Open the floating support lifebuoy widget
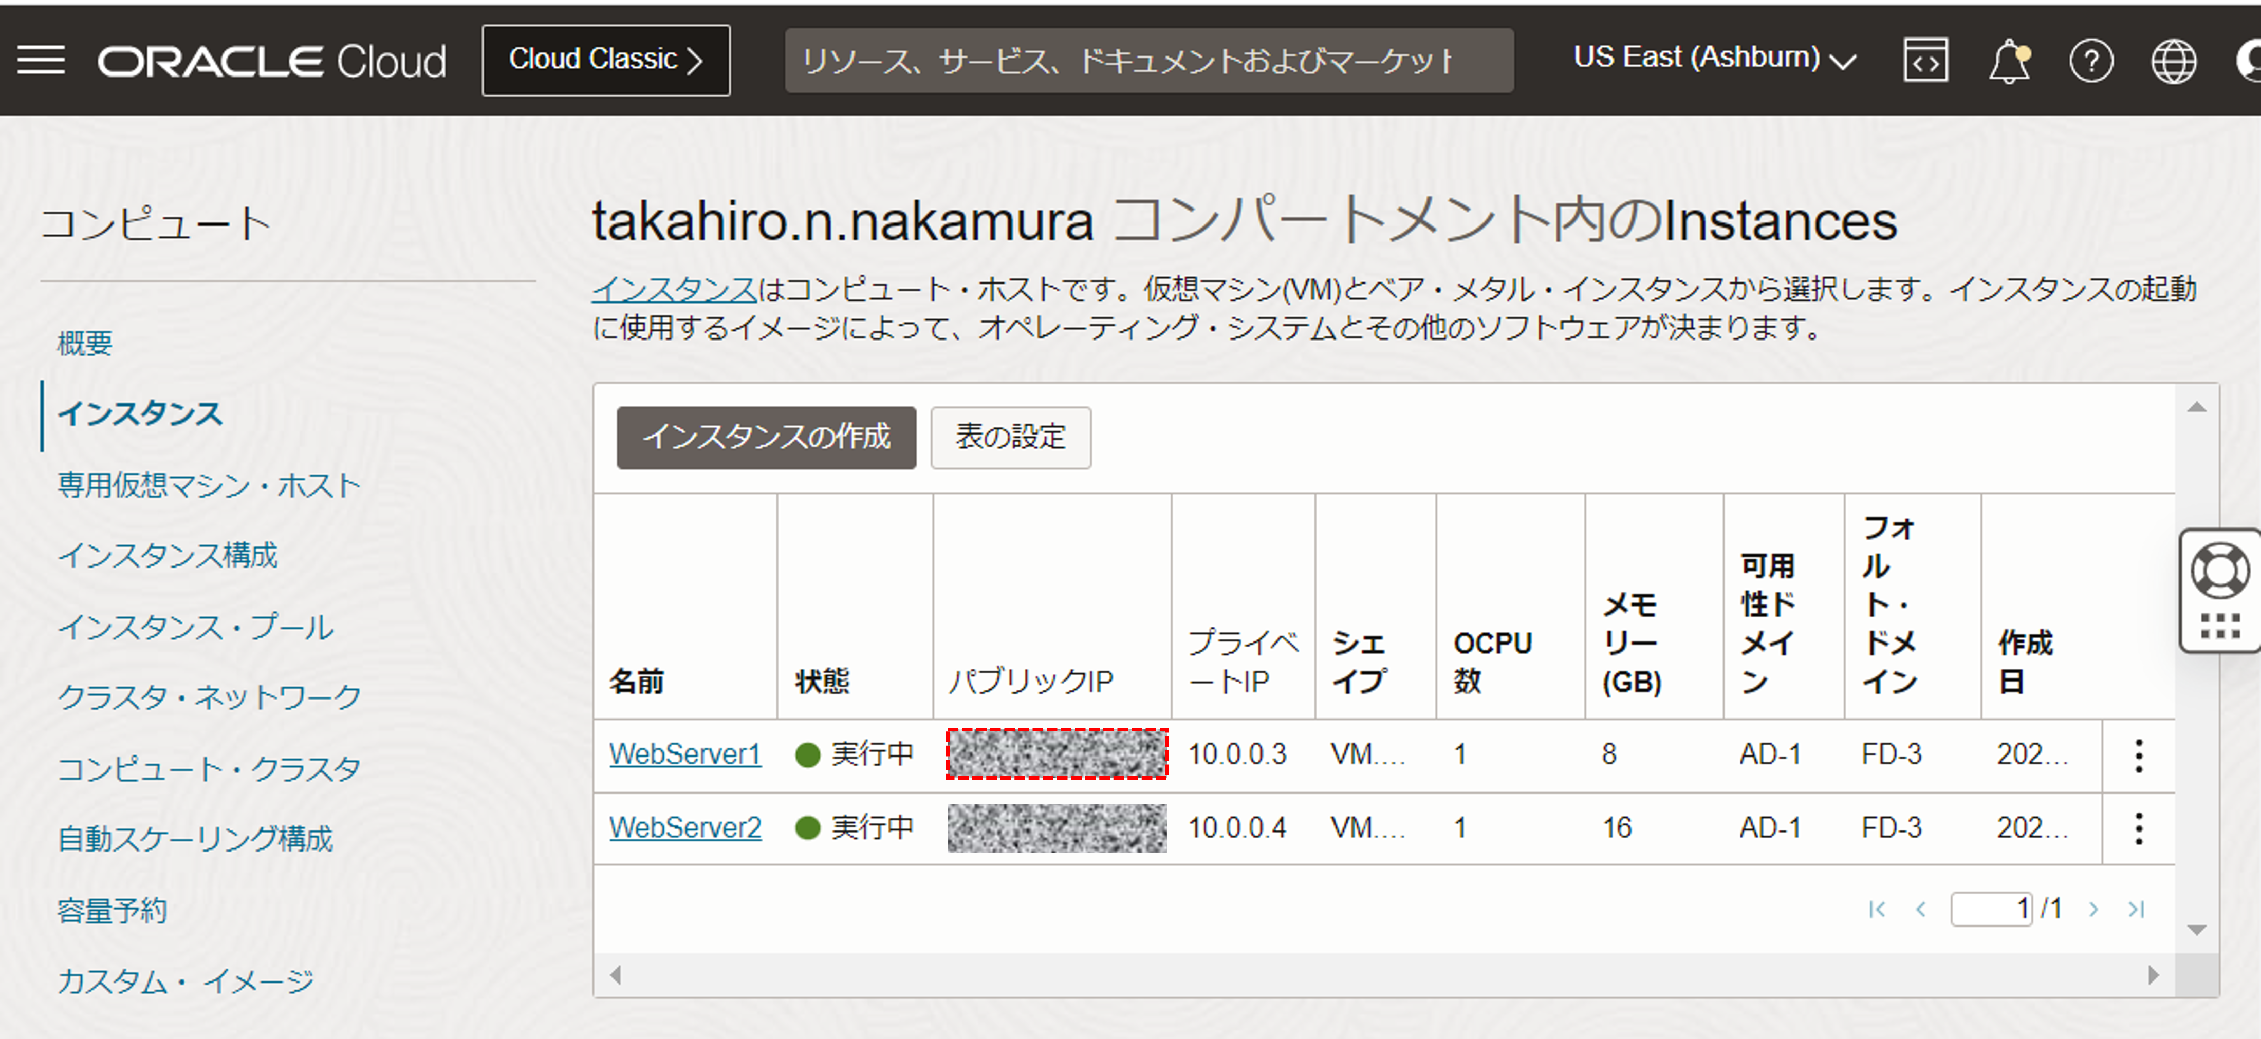The height and width of the screenshot is (1039, 2261). click(x=2220, y=572)
